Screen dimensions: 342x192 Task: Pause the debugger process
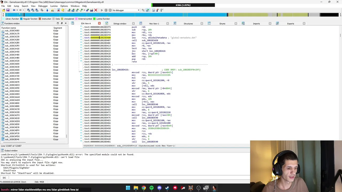click(106, 10)
